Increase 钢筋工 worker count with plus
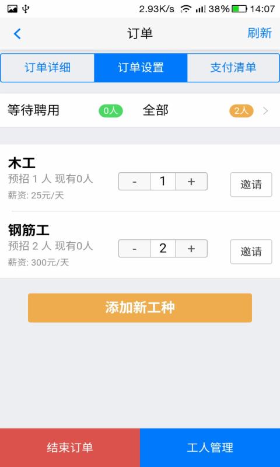The image size is (280, 467). (191, 249)
